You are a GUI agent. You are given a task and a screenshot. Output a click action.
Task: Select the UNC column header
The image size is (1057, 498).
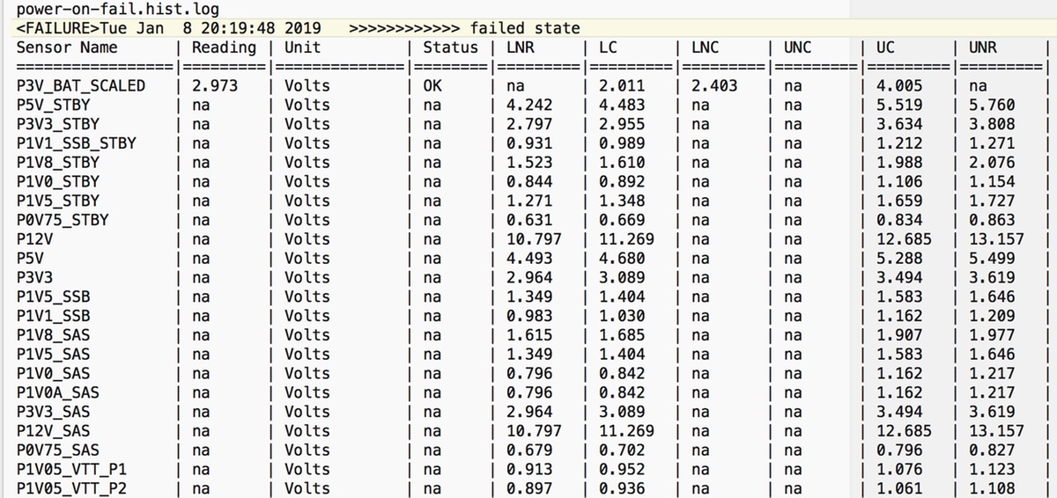797,47
